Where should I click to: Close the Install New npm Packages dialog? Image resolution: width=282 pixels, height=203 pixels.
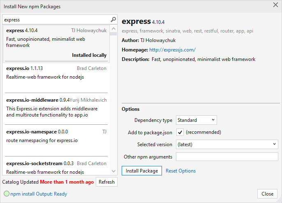pyautogui.click(x=275, y=5)
